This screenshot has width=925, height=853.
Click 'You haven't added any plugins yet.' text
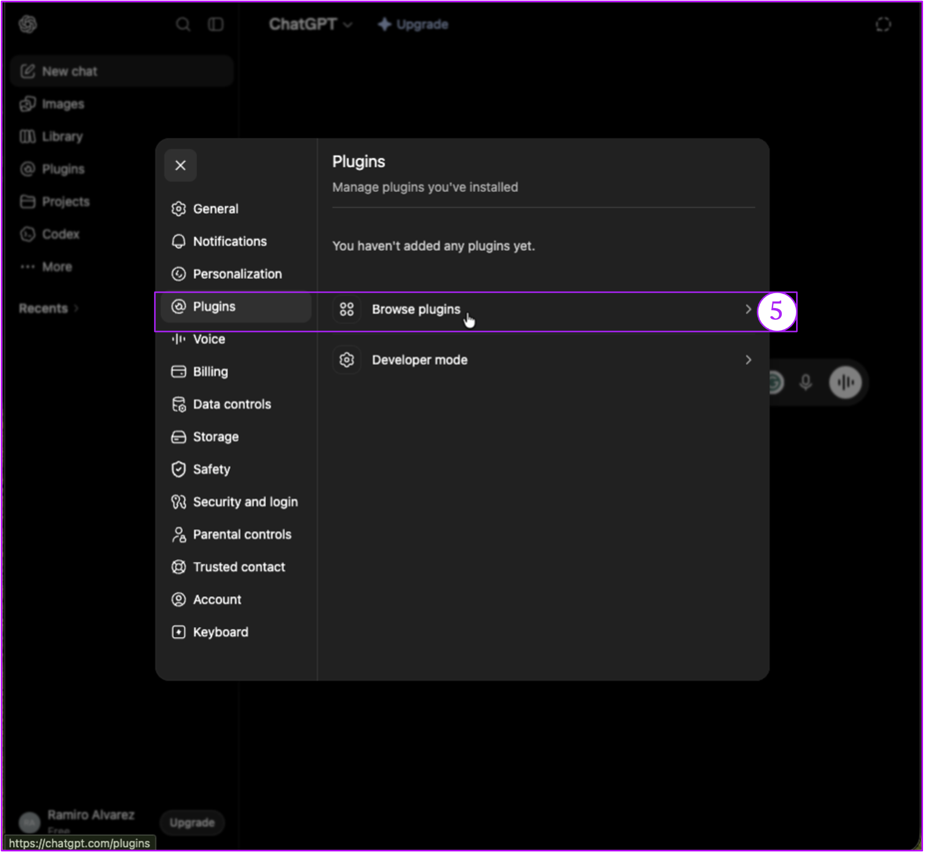(434, 246)
